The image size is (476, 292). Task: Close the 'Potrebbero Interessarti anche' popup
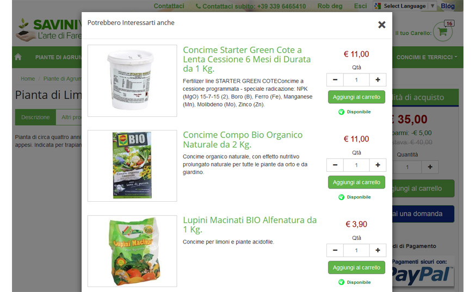[381, 24]
